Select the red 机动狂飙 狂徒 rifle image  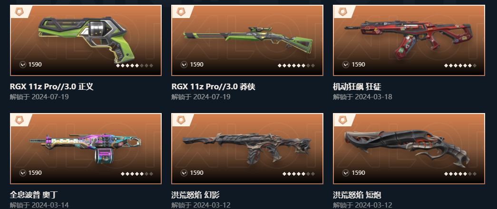(x=408, y=38)
